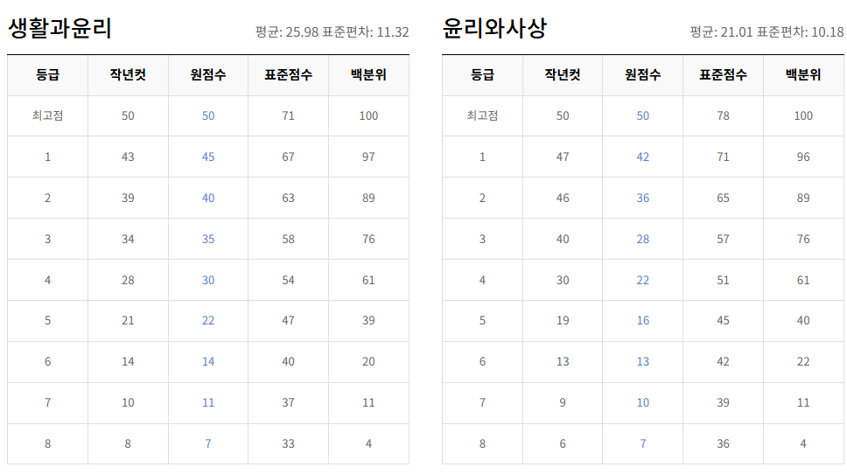The image size is (847, 474).
Task: Click 표준점수 36 in 윤리와사상 grade 8
Action: [723, 443]
